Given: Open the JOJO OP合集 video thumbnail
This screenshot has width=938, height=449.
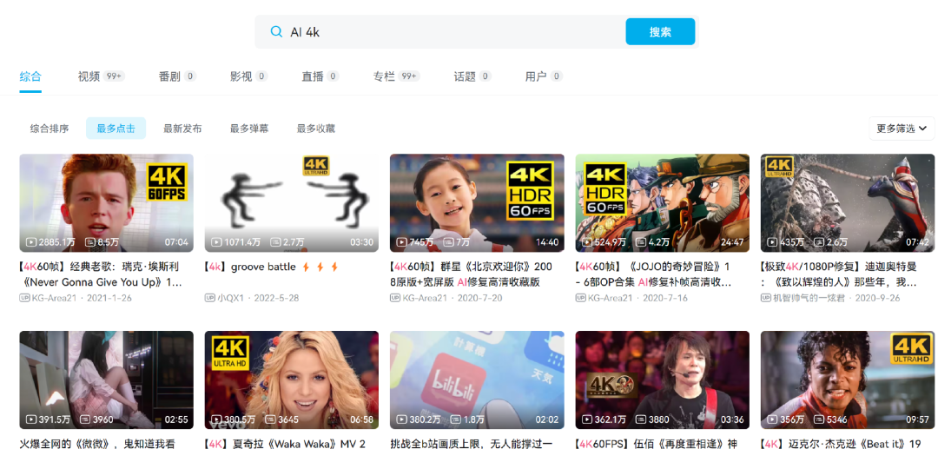Looking at the screenshot, I should (662, 202).
